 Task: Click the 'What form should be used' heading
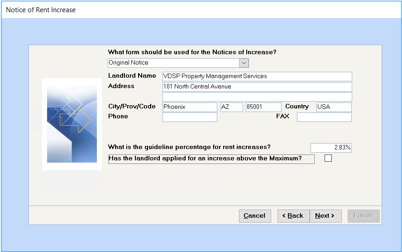coord(192,52)
